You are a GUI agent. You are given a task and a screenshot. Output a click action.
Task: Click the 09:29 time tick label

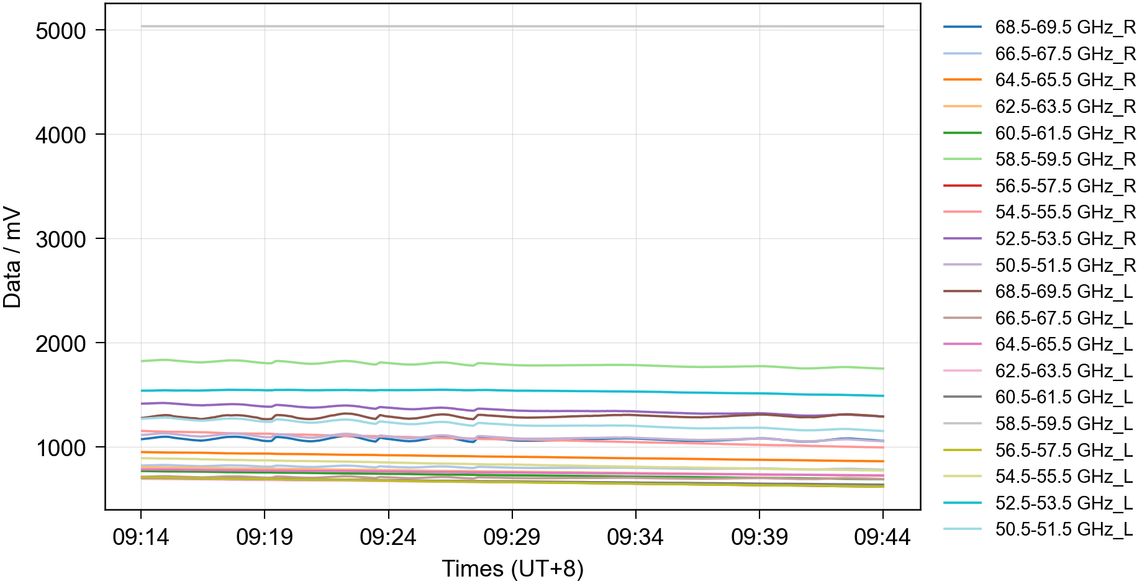pyautogui.click(x=512, y=537)
